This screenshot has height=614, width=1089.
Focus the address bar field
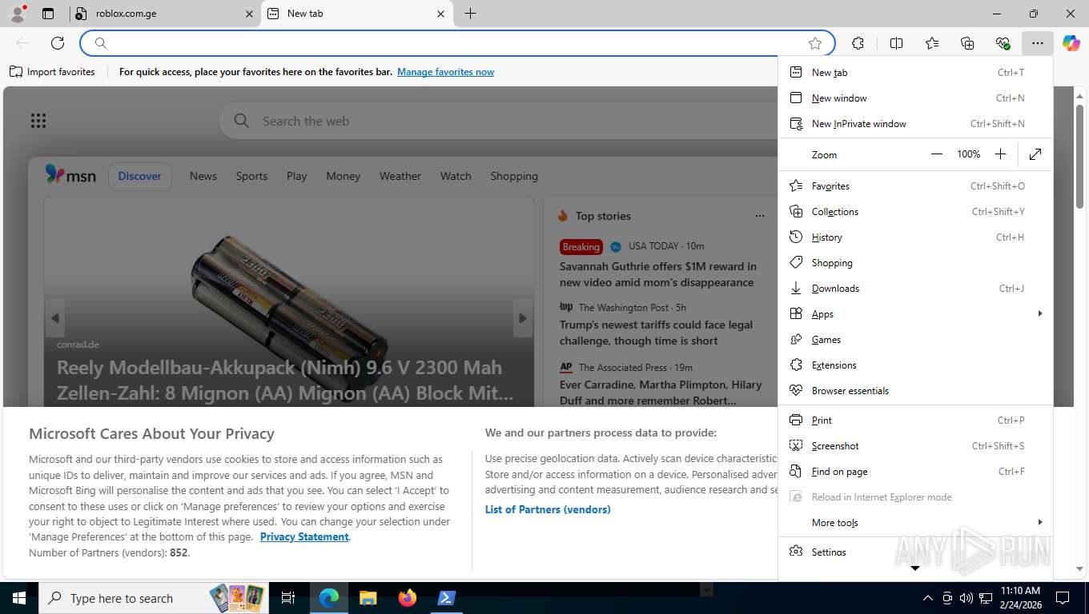coord(456,43)
